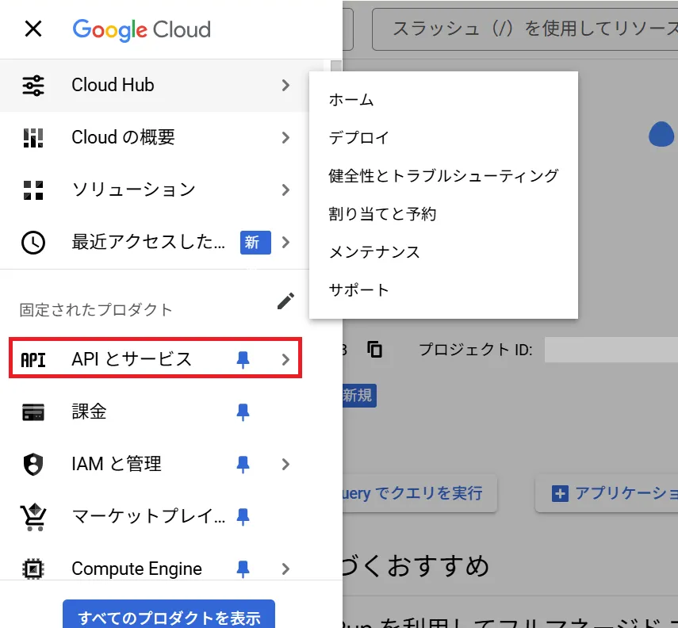678x628 pixels.
Task: Click the 固定されたプロダクト section heading
Action: [x=96, y=310]
